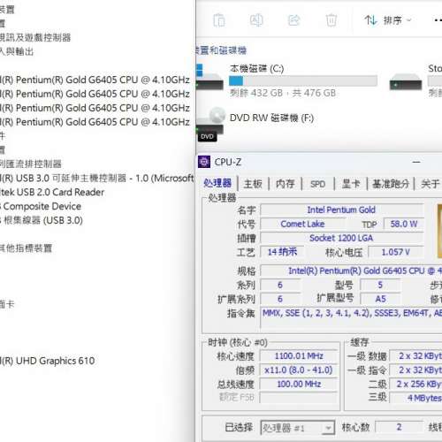Click the delete trash icon in File Explorer
The height and width of the screenshot is (442, 442).
point(331,20)
